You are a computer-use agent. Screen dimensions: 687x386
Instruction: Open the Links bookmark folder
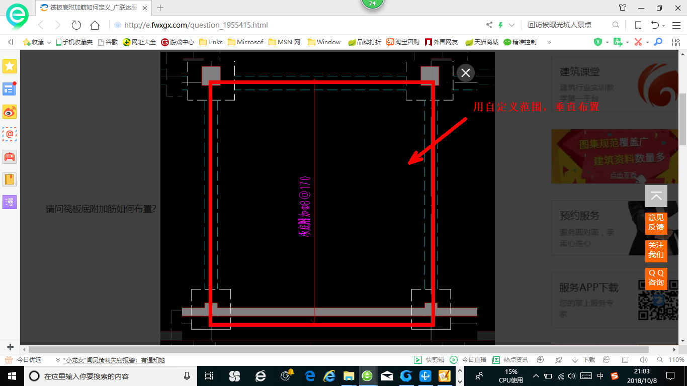[x=211, y=42]
